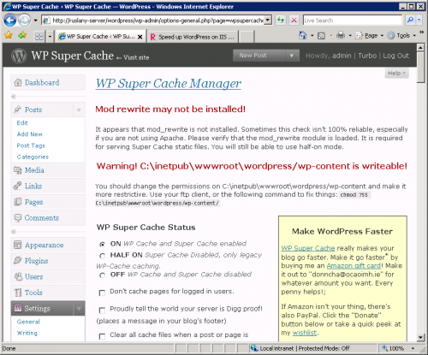Open the Page toolbar menu

370,36
